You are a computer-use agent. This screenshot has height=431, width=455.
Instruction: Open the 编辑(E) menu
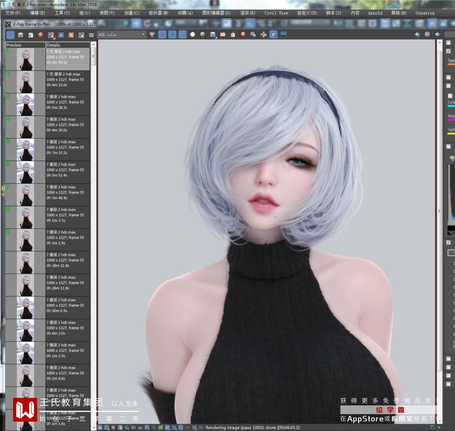37,13
